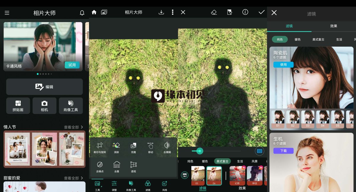Preview 陶瓷肌 filter thumbnail 05
356x192 pixels.
click(x=338, y=119)
